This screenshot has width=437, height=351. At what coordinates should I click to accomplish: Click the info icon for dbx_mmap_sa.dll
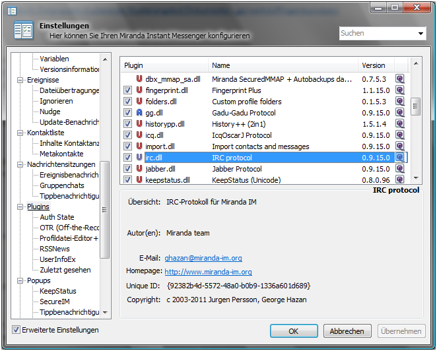coord(400,79)
